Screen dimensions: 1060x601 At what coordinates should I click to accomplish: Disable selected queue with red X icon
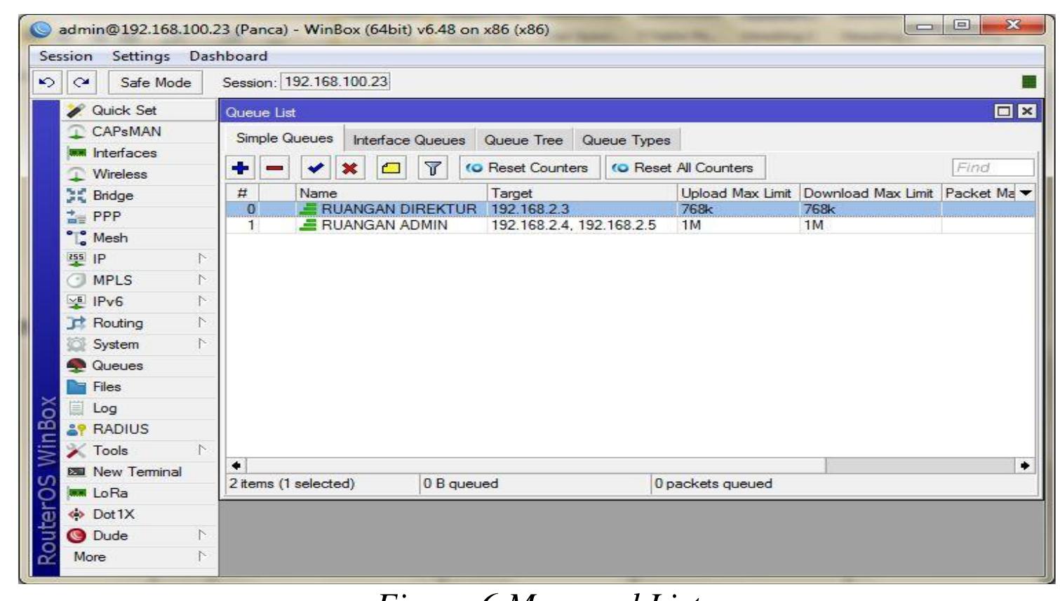pyautogui.click(x=350, y=168)
